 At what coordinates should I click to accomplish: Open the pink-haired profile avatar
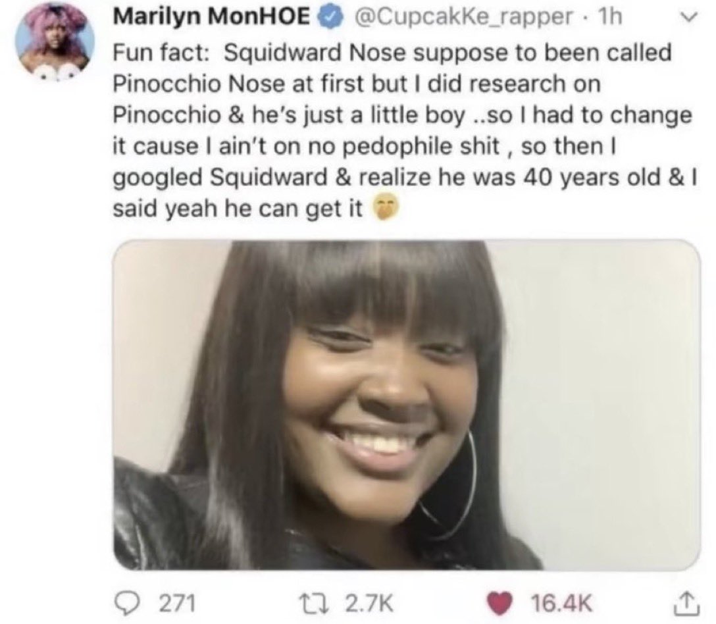(x=55, y=41)
